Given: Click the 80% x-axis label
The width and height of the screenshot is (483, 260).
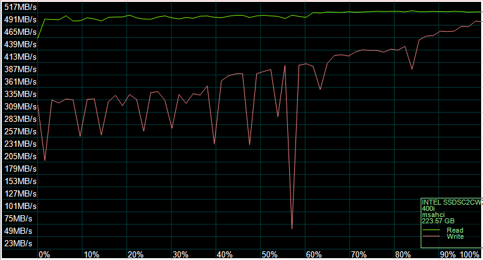Looking at the screenshot, I should coord(403,254).
